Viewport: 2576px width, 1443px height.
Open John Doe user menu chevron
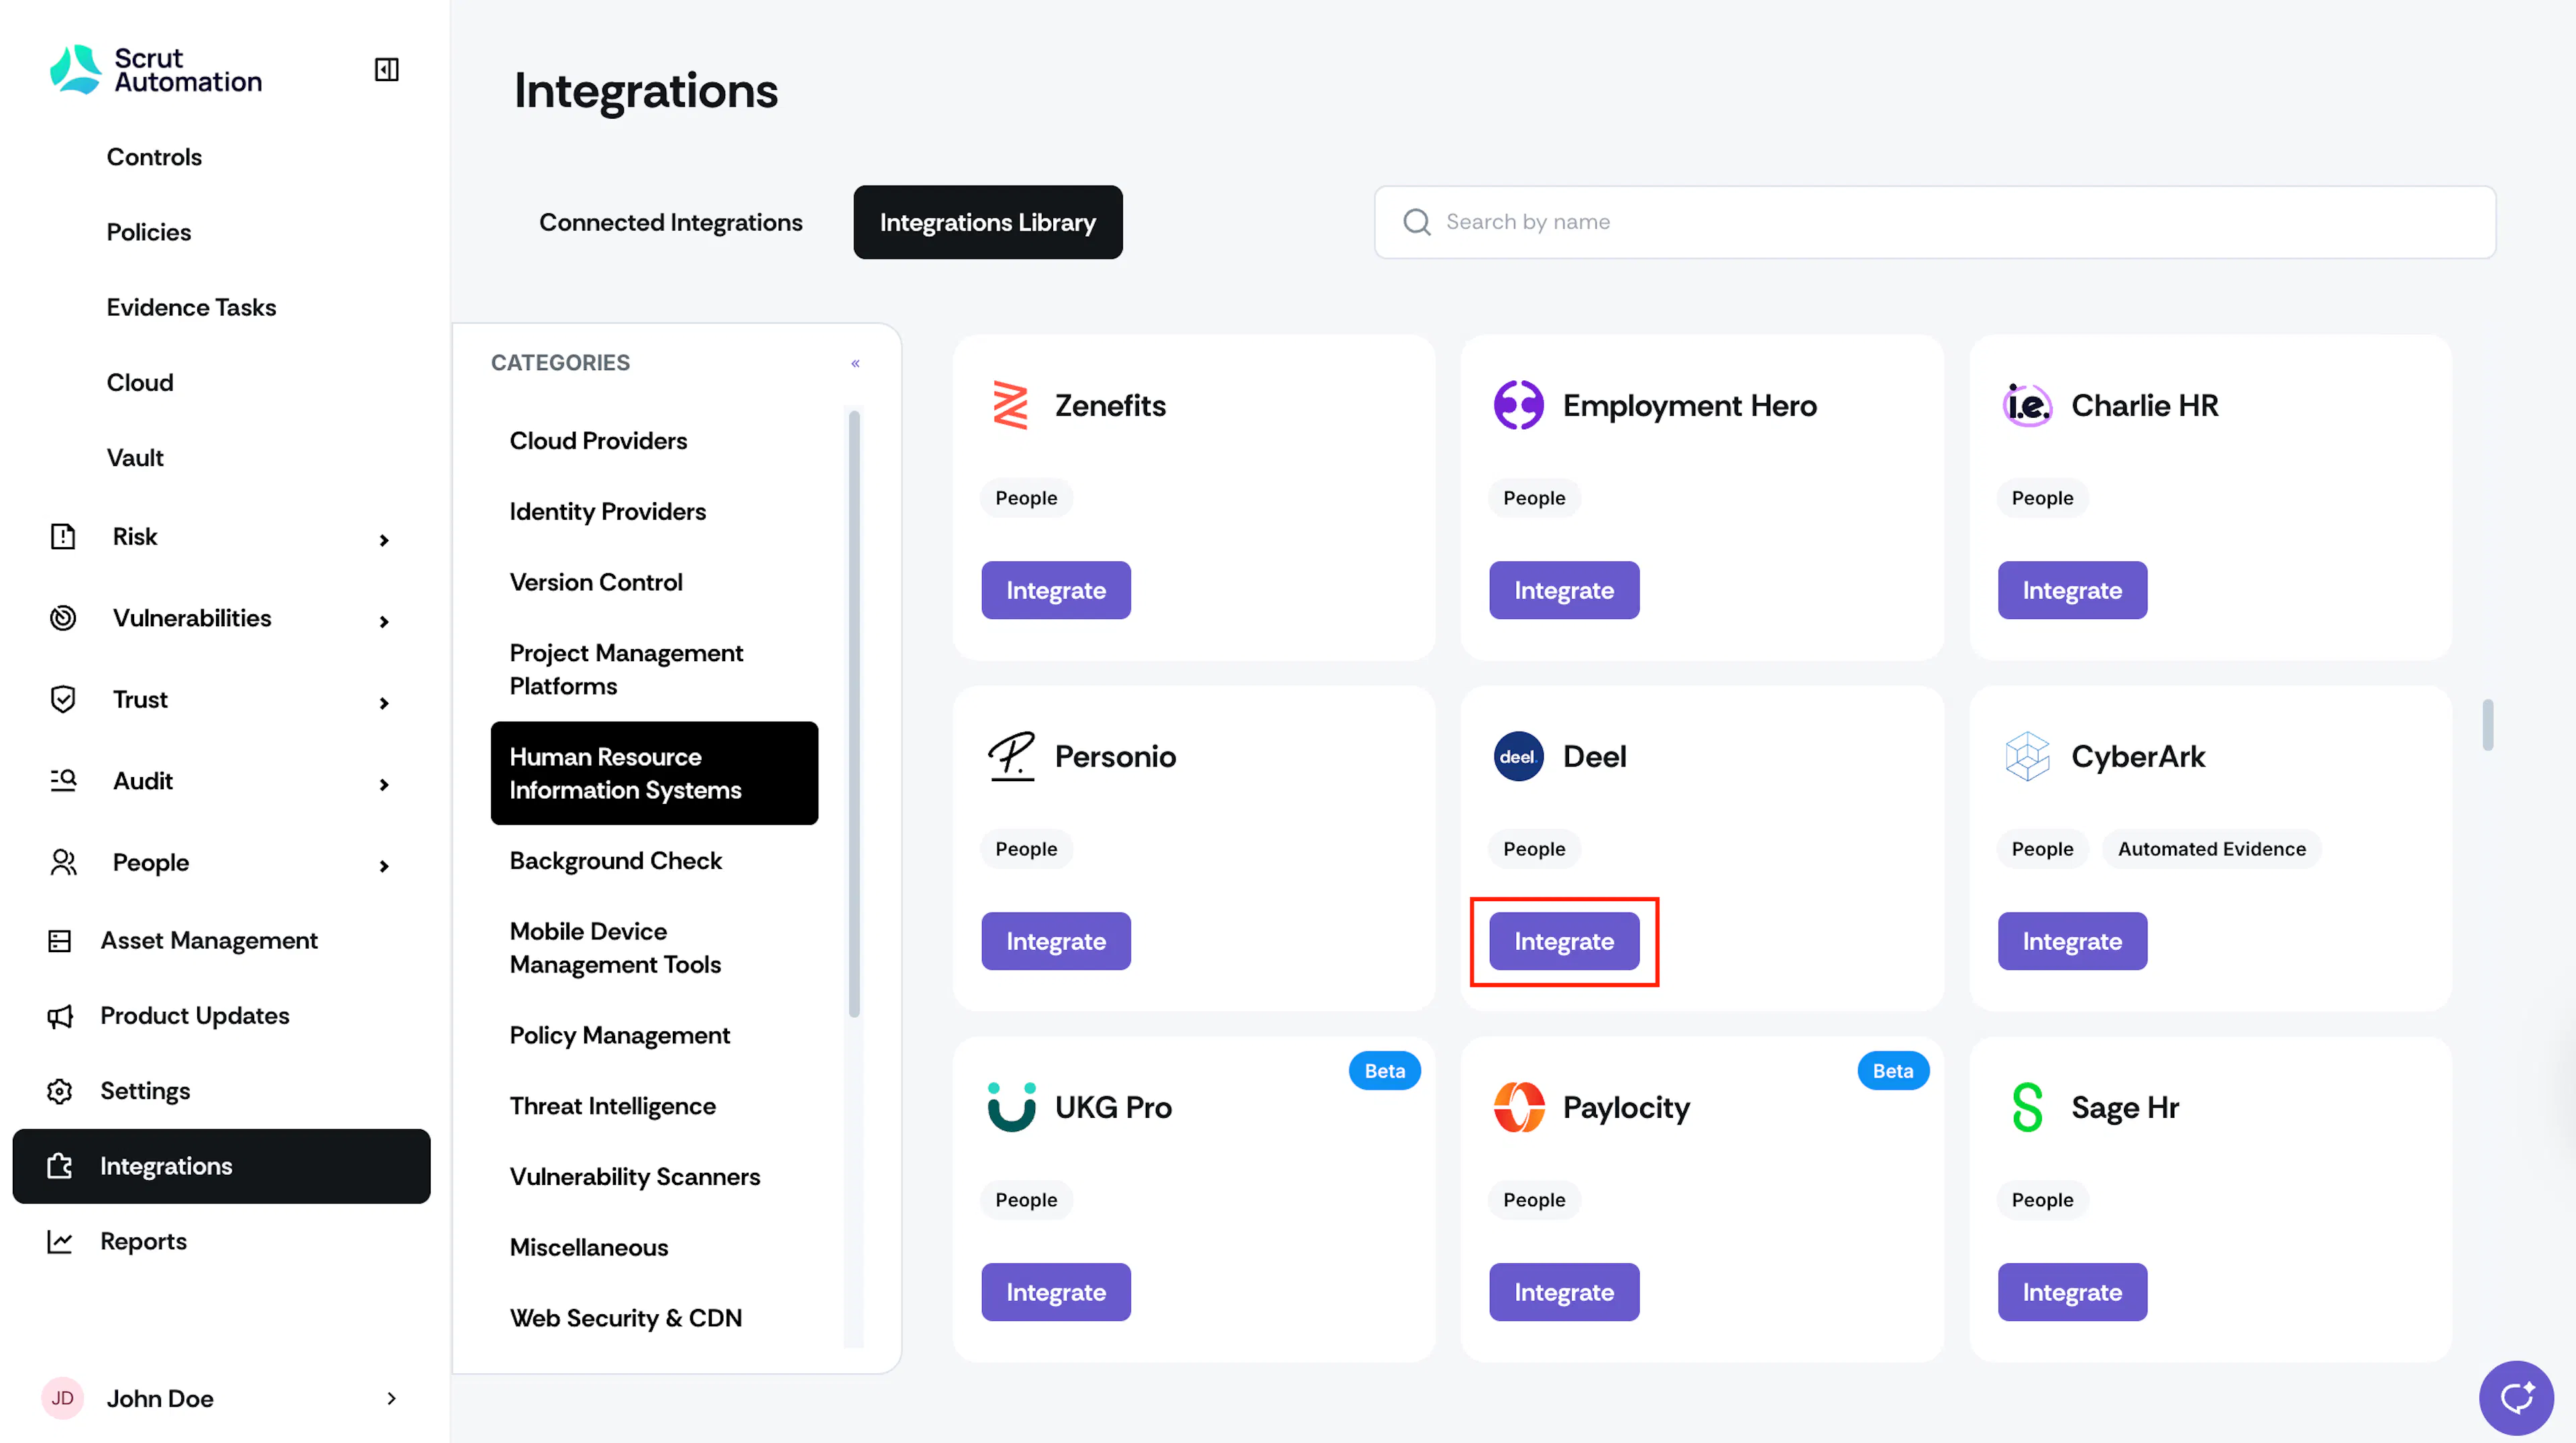(391, 1398)
